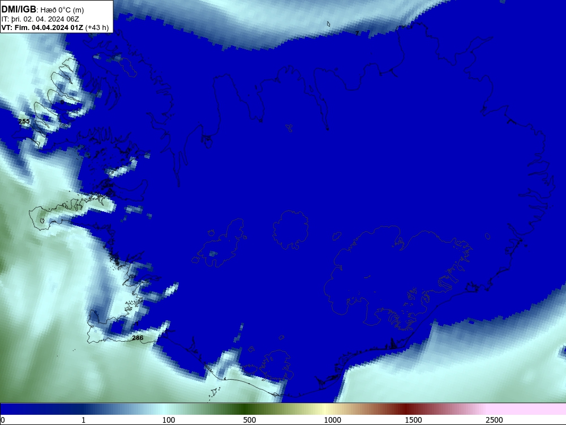
Task: Click the map value label 7 near the north coast
Action: [357, 33]
